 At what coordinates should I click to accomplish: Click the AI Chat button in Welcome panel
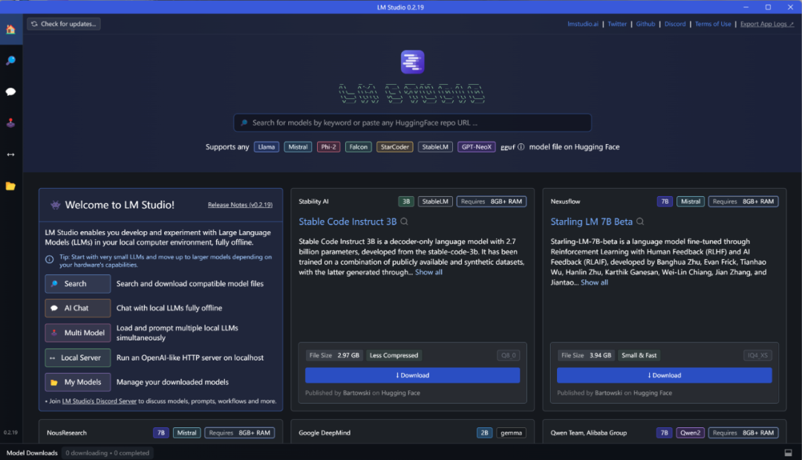pos(78,308)
